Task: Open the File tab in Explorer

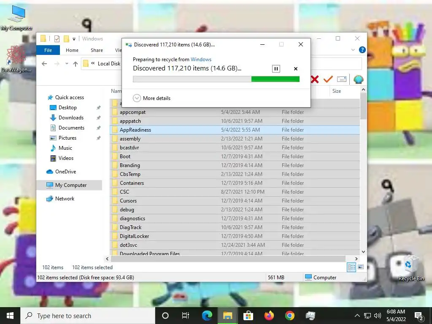Action: pos(48,50)
